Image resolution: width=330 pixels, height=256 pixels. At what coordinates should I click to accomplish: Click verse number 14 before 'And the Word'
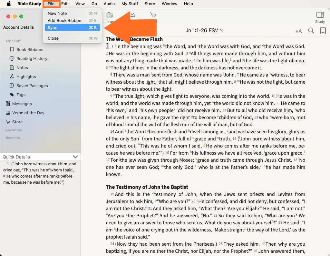(112, 132)
